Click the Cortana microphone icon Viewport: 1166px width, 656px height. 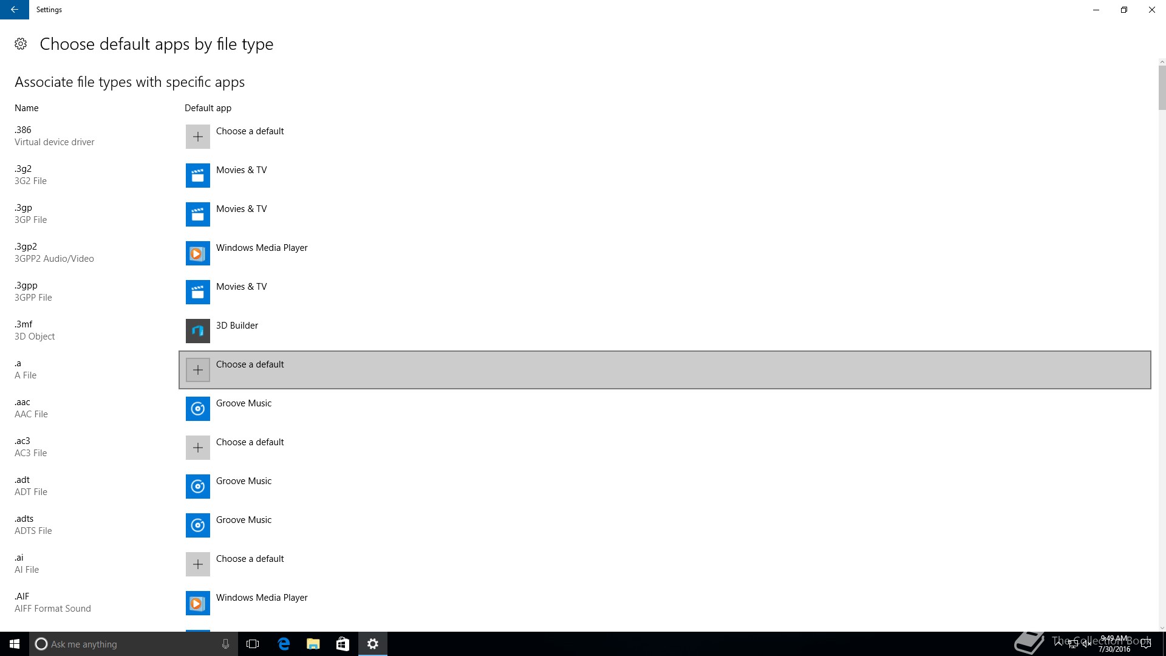point(225,644)
